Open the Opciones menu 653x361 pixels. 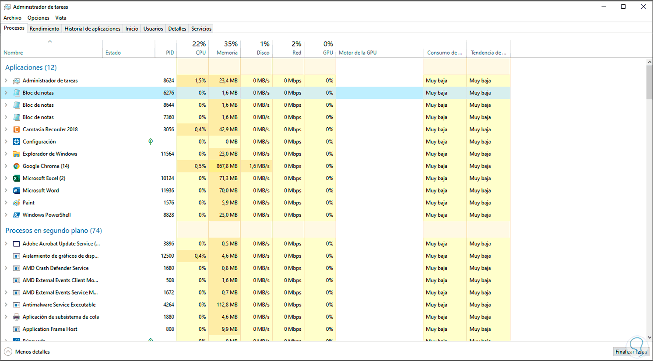tap(38, 18)
